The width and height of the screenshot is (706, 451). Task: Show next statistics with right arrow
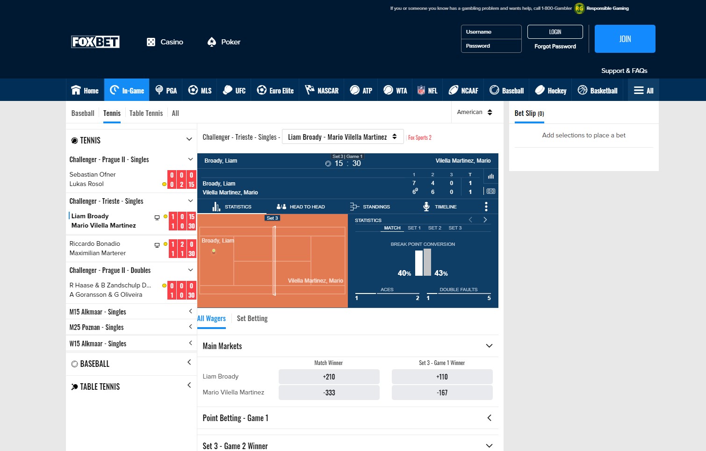(x=485, y=220)
